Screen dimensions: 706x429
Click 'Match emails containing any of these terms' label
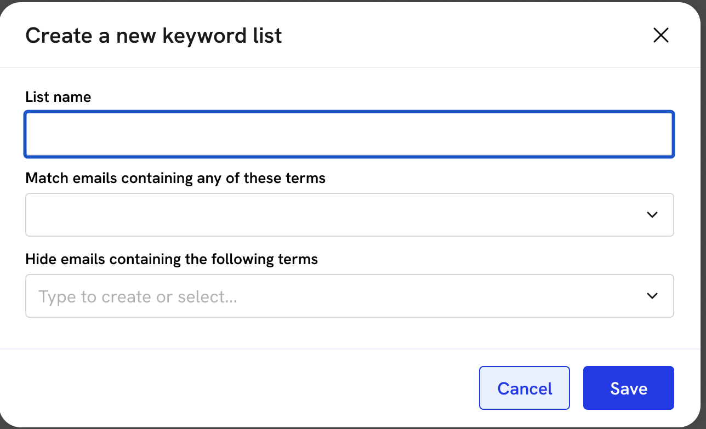tap(175, 178)
